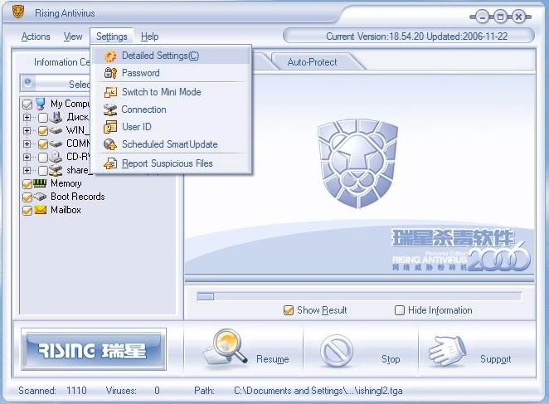Click the Viruses count 0
Viewport: 549px width, 404px height.
pyautogui.click(x=157, y=391)
